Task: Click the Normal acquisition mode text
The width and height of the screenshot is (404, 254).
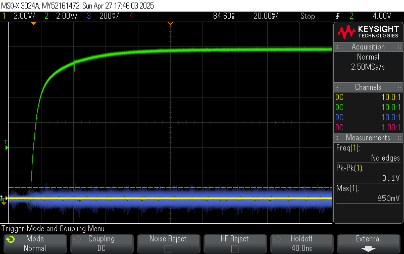Action: click(368, 57)
